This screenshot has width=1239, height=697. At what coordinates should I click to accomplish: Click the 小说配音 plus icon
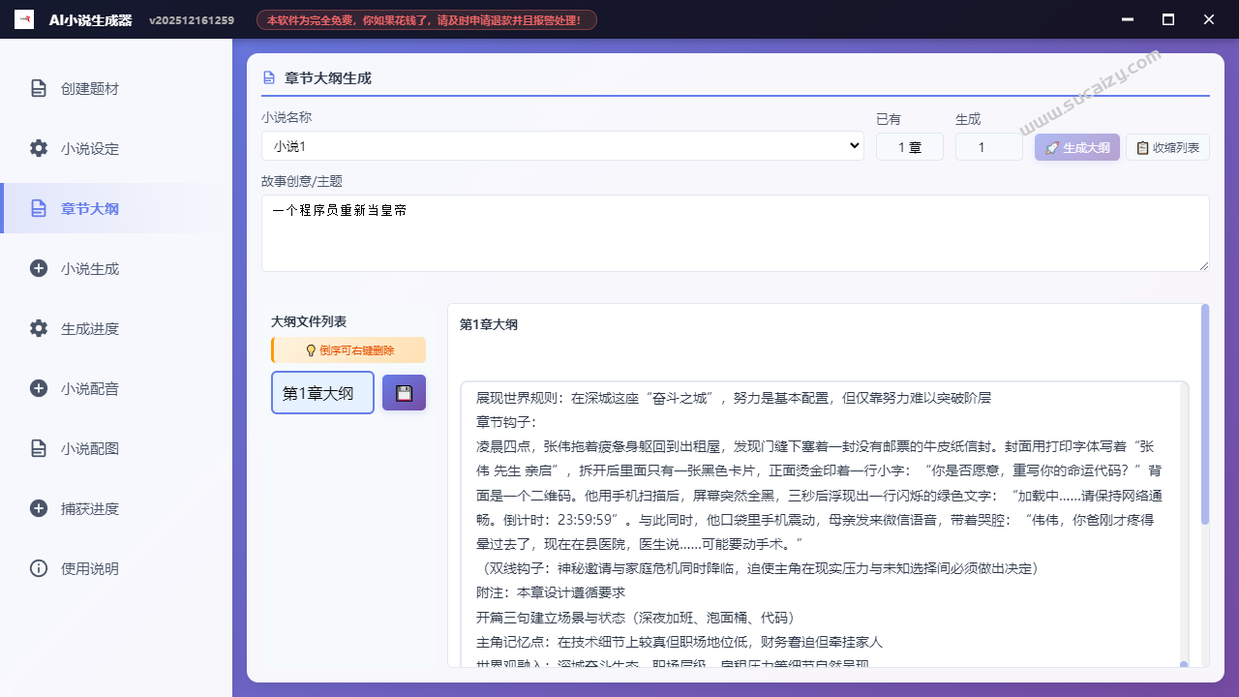(39, 388)
